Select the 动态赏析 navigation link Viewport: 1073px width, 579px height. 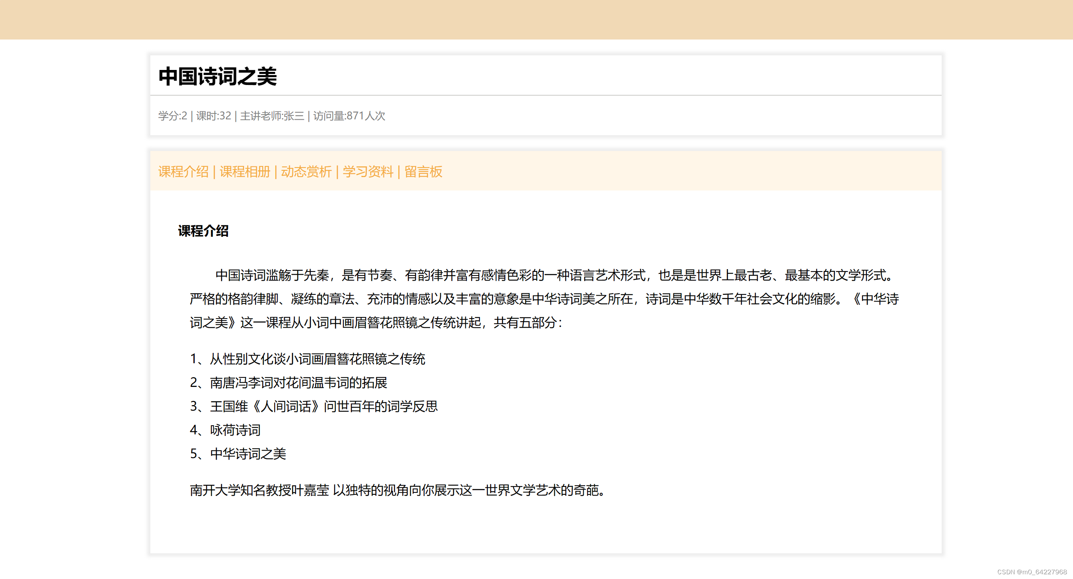pyautogui.click(x=306, y=172)
